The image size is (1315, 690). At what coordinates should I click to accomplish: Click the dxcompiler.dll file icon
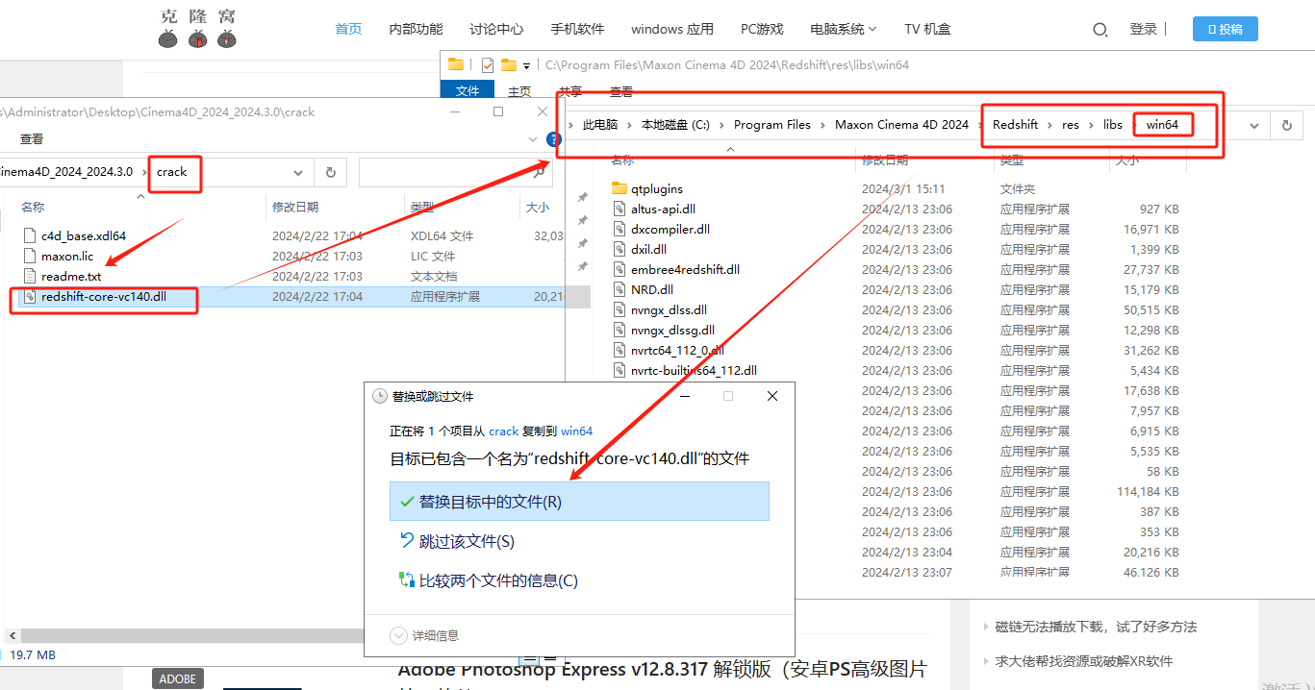coord(620,229)
